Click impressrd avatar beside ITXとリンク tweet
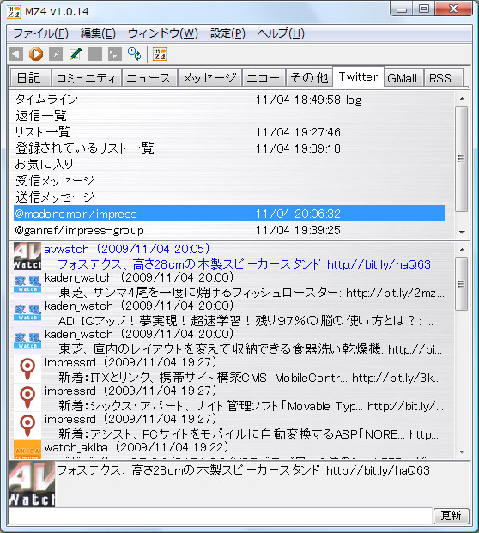The image size is (479, 533). [27, 370]
